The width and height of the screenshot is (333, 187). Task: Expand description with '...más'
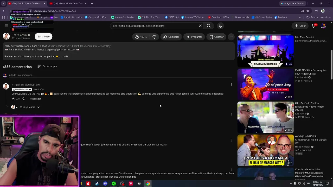click(65, 57)
